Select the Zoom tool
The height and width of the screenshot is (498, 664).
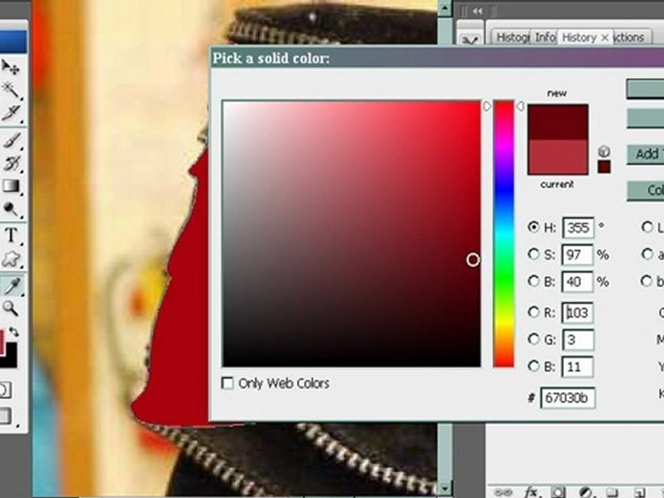tap(10, 308)
